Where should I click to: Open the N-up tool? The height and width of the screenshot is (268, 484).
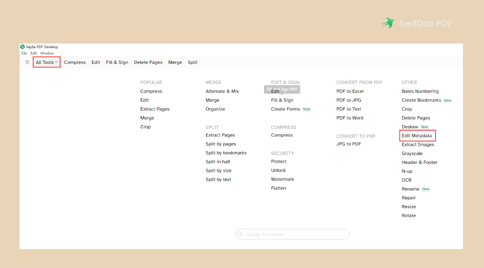407,171
